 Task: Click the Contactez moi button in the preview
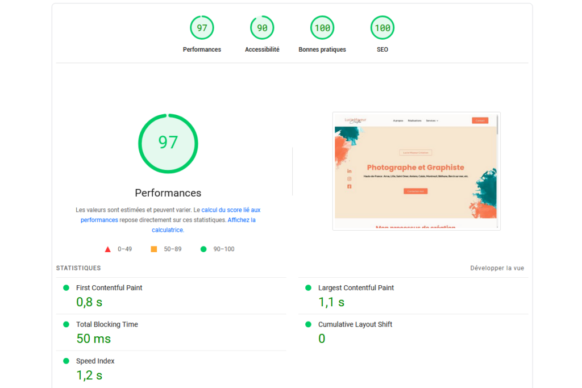(x=415, y=191)
